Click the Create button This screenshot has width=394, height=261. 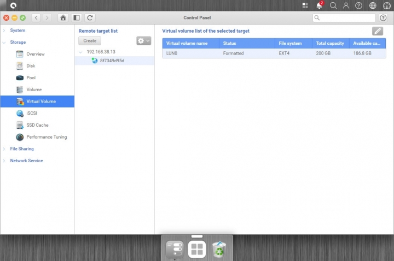point(90,40)
